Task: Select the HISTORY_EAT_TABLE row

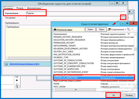Action: [93, 52]
